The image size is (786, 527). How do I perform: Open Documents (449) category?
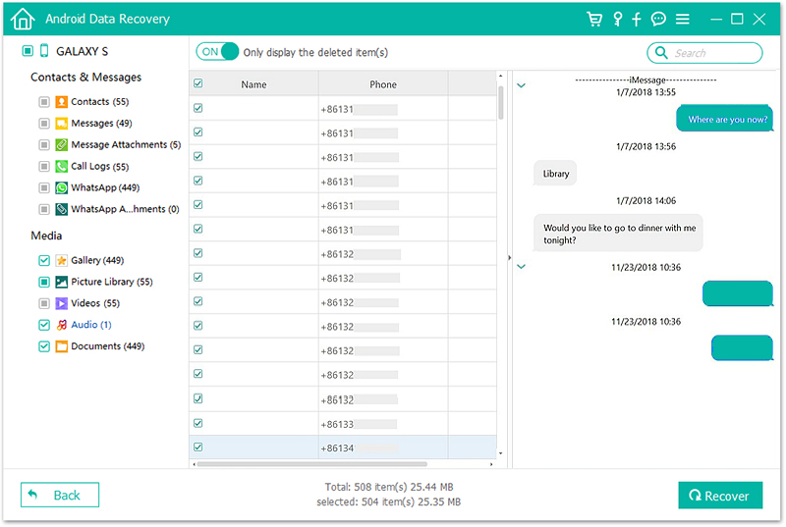click(108, 346)
